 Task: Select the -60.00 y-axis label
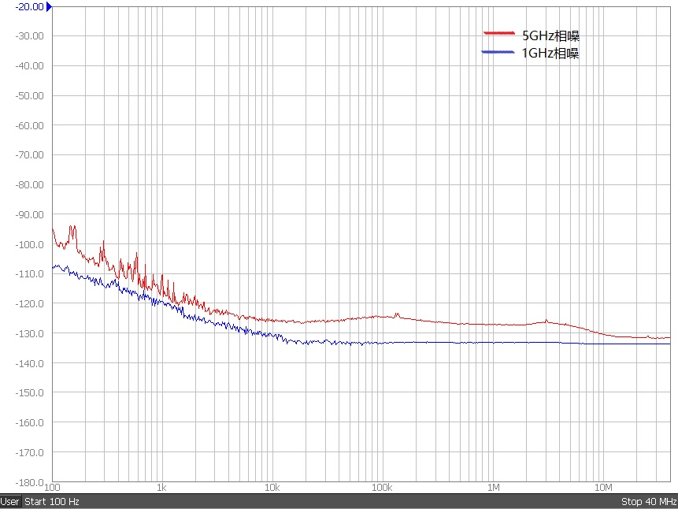click(x=27, y=125)
